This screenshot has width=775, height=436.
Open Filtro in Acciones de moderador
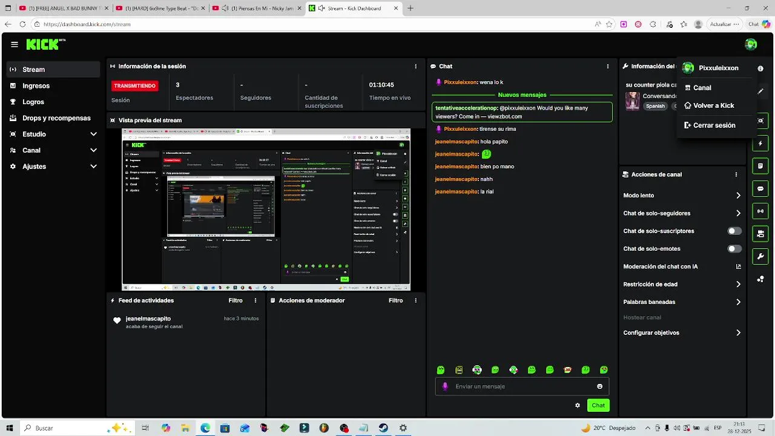(395, 300)
